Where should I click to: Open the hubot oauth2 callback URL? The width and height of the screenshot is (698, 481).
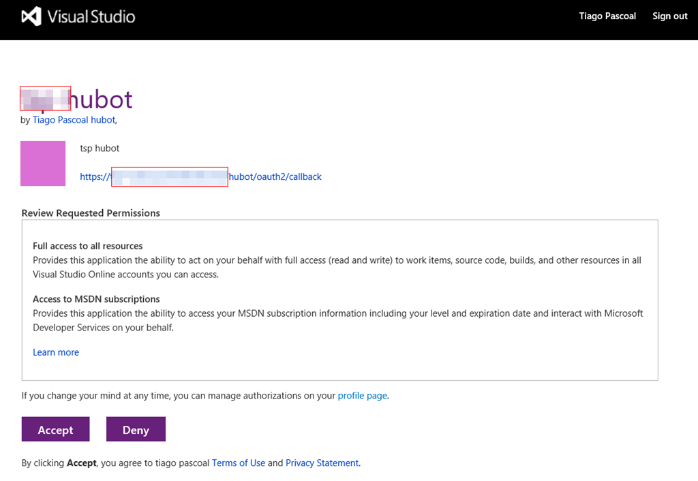coord(200,176)
